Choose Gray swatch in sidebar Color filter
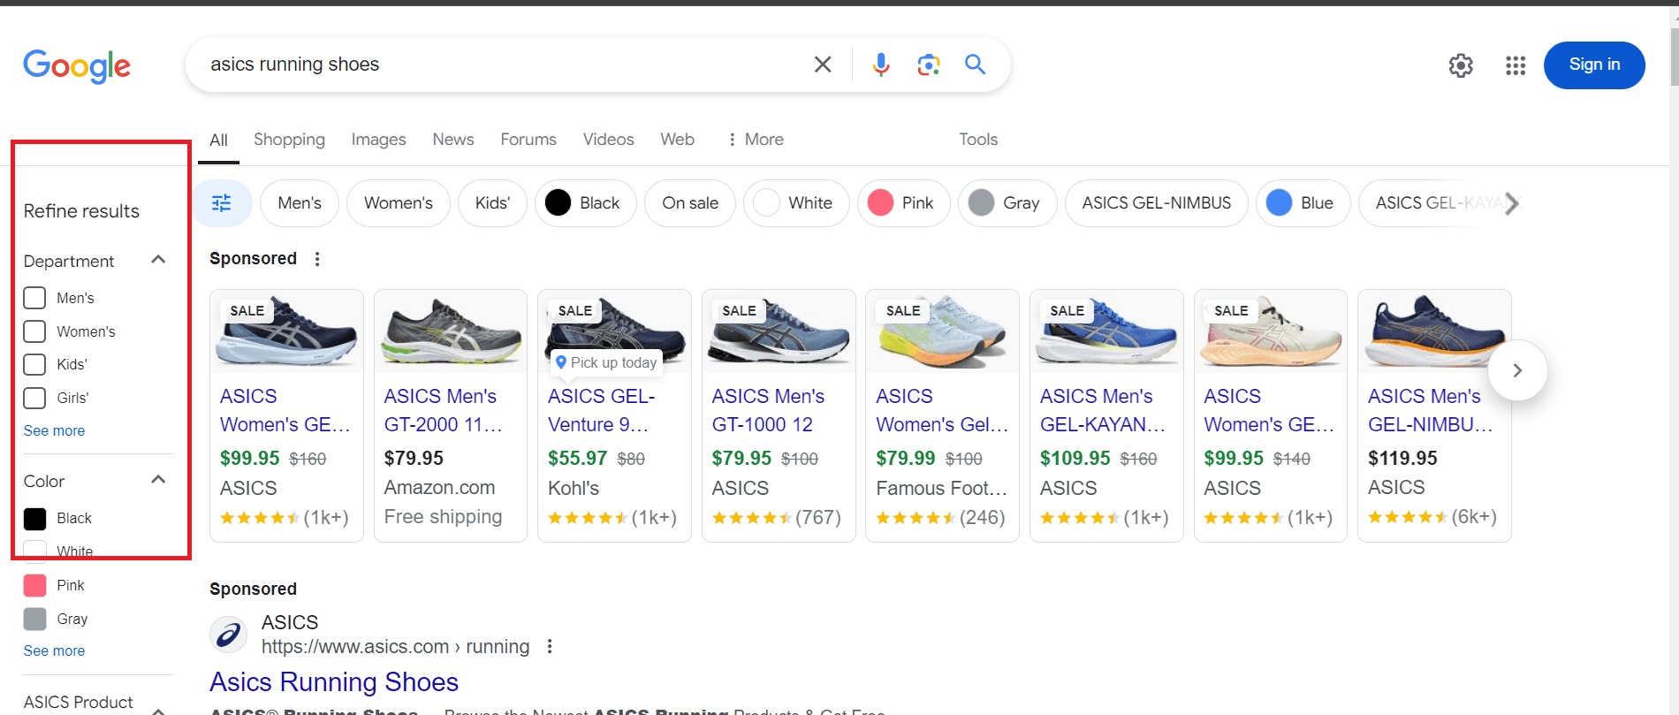Viewport: 1679px width, 715px height. (34, 619)
